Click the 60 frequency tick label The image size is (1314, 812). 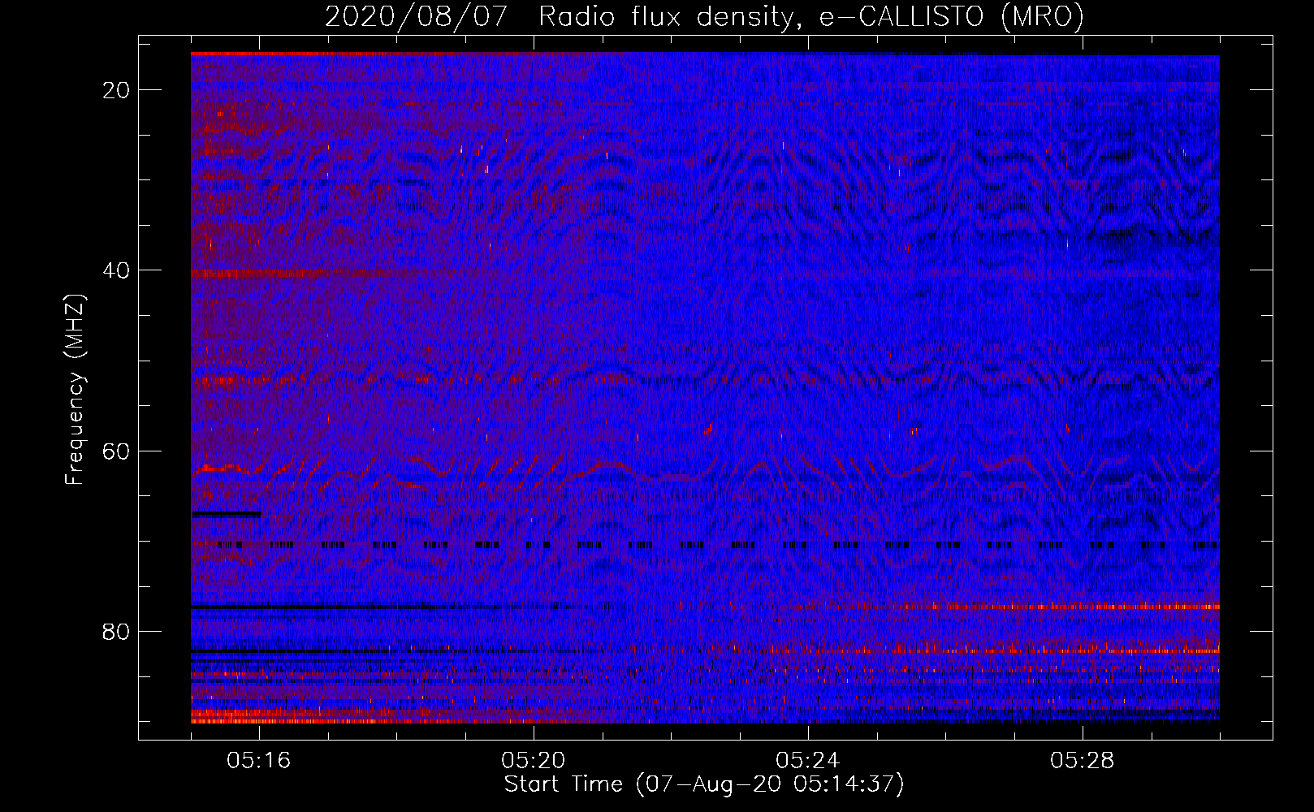pyautogui.click(x=117, y=451)
